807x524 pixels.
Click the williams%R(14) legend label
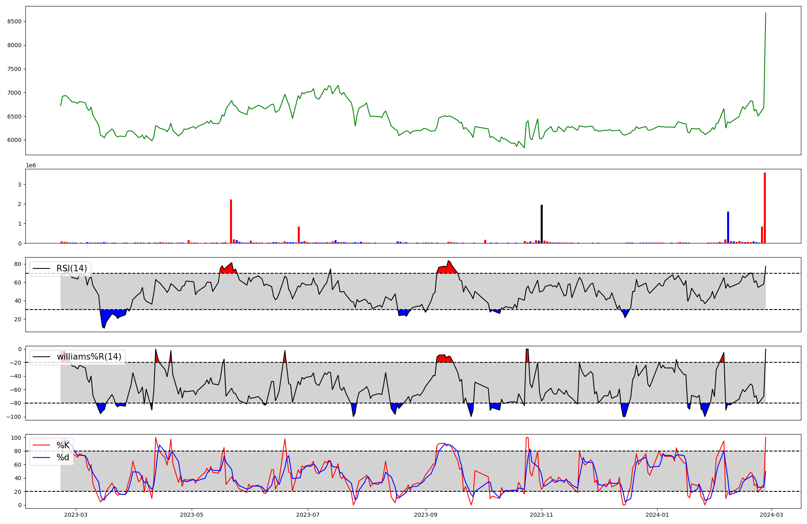(x=89, y=357)
